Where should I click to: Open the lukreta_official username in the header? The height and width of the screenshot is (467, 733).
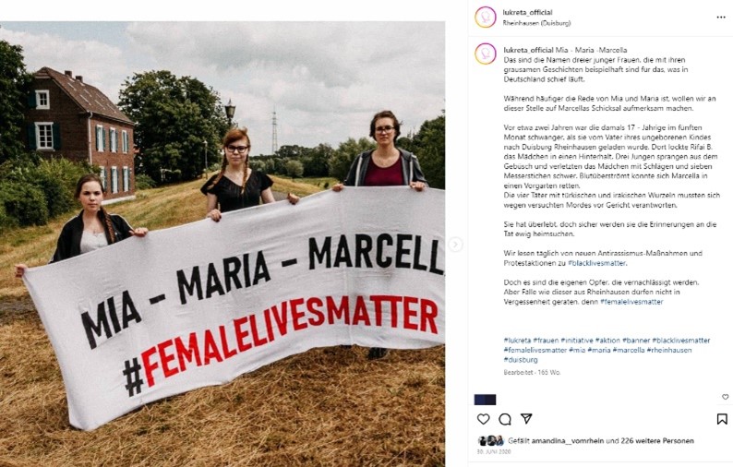528,12
